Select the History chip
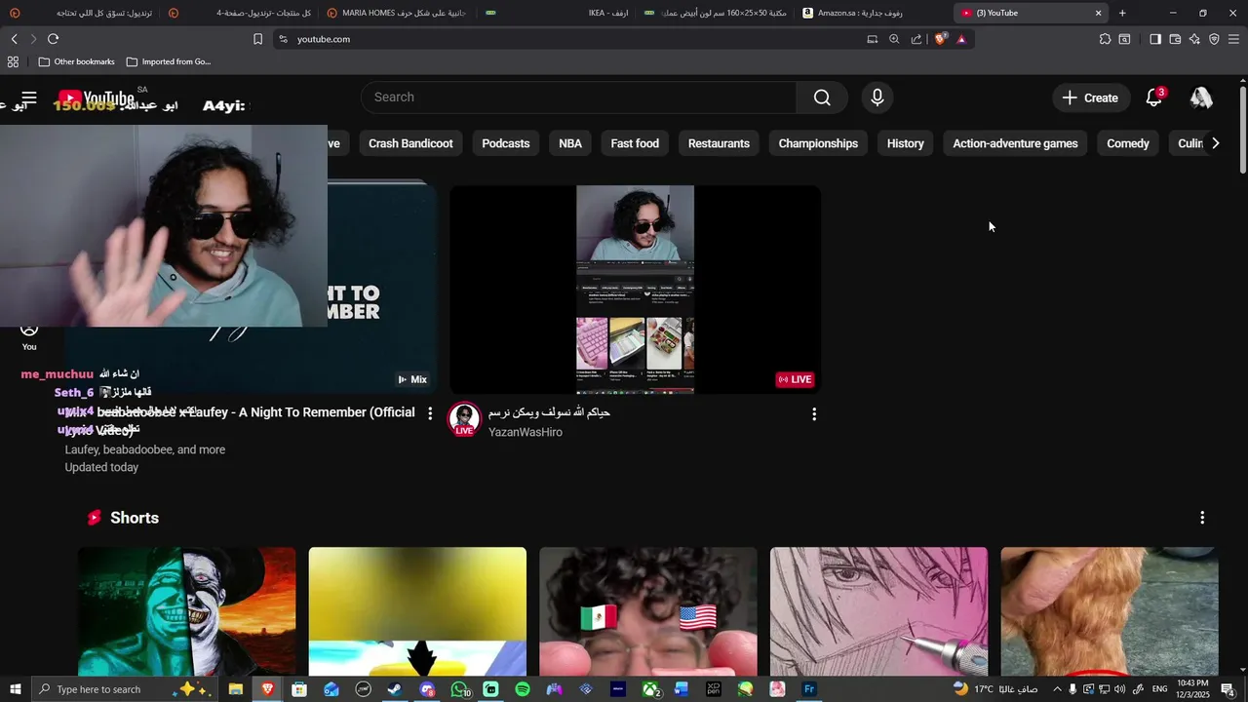The width and height of the screenshot is (1248, 702). (906, 143)
